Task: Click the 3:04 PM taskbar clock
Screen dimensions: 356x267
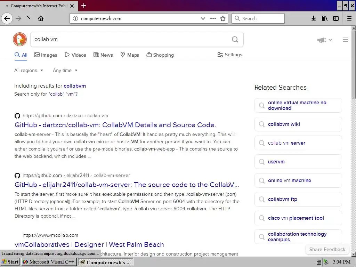Action: pos(341,262)
